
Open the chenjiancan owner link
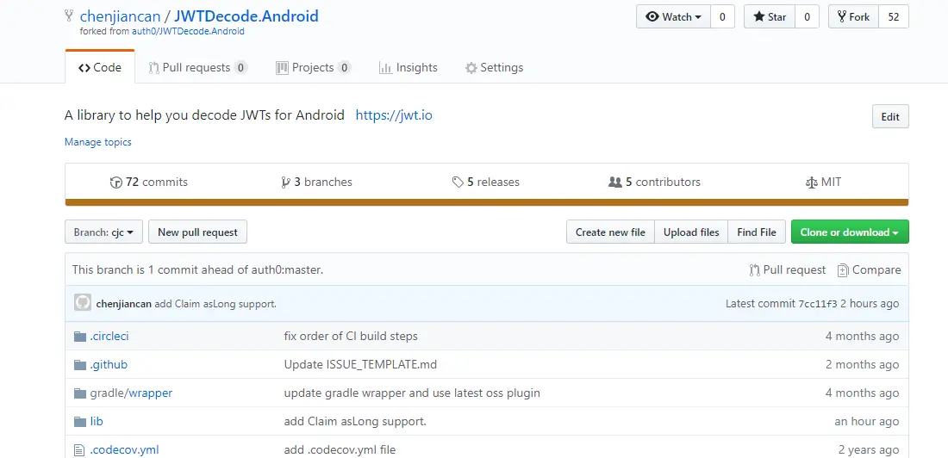[x=121, y=16]
